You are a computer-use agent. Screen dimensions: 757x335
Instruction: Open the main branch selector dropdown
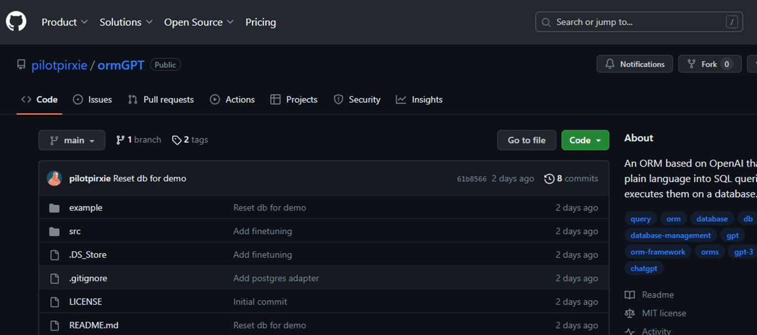72,140
